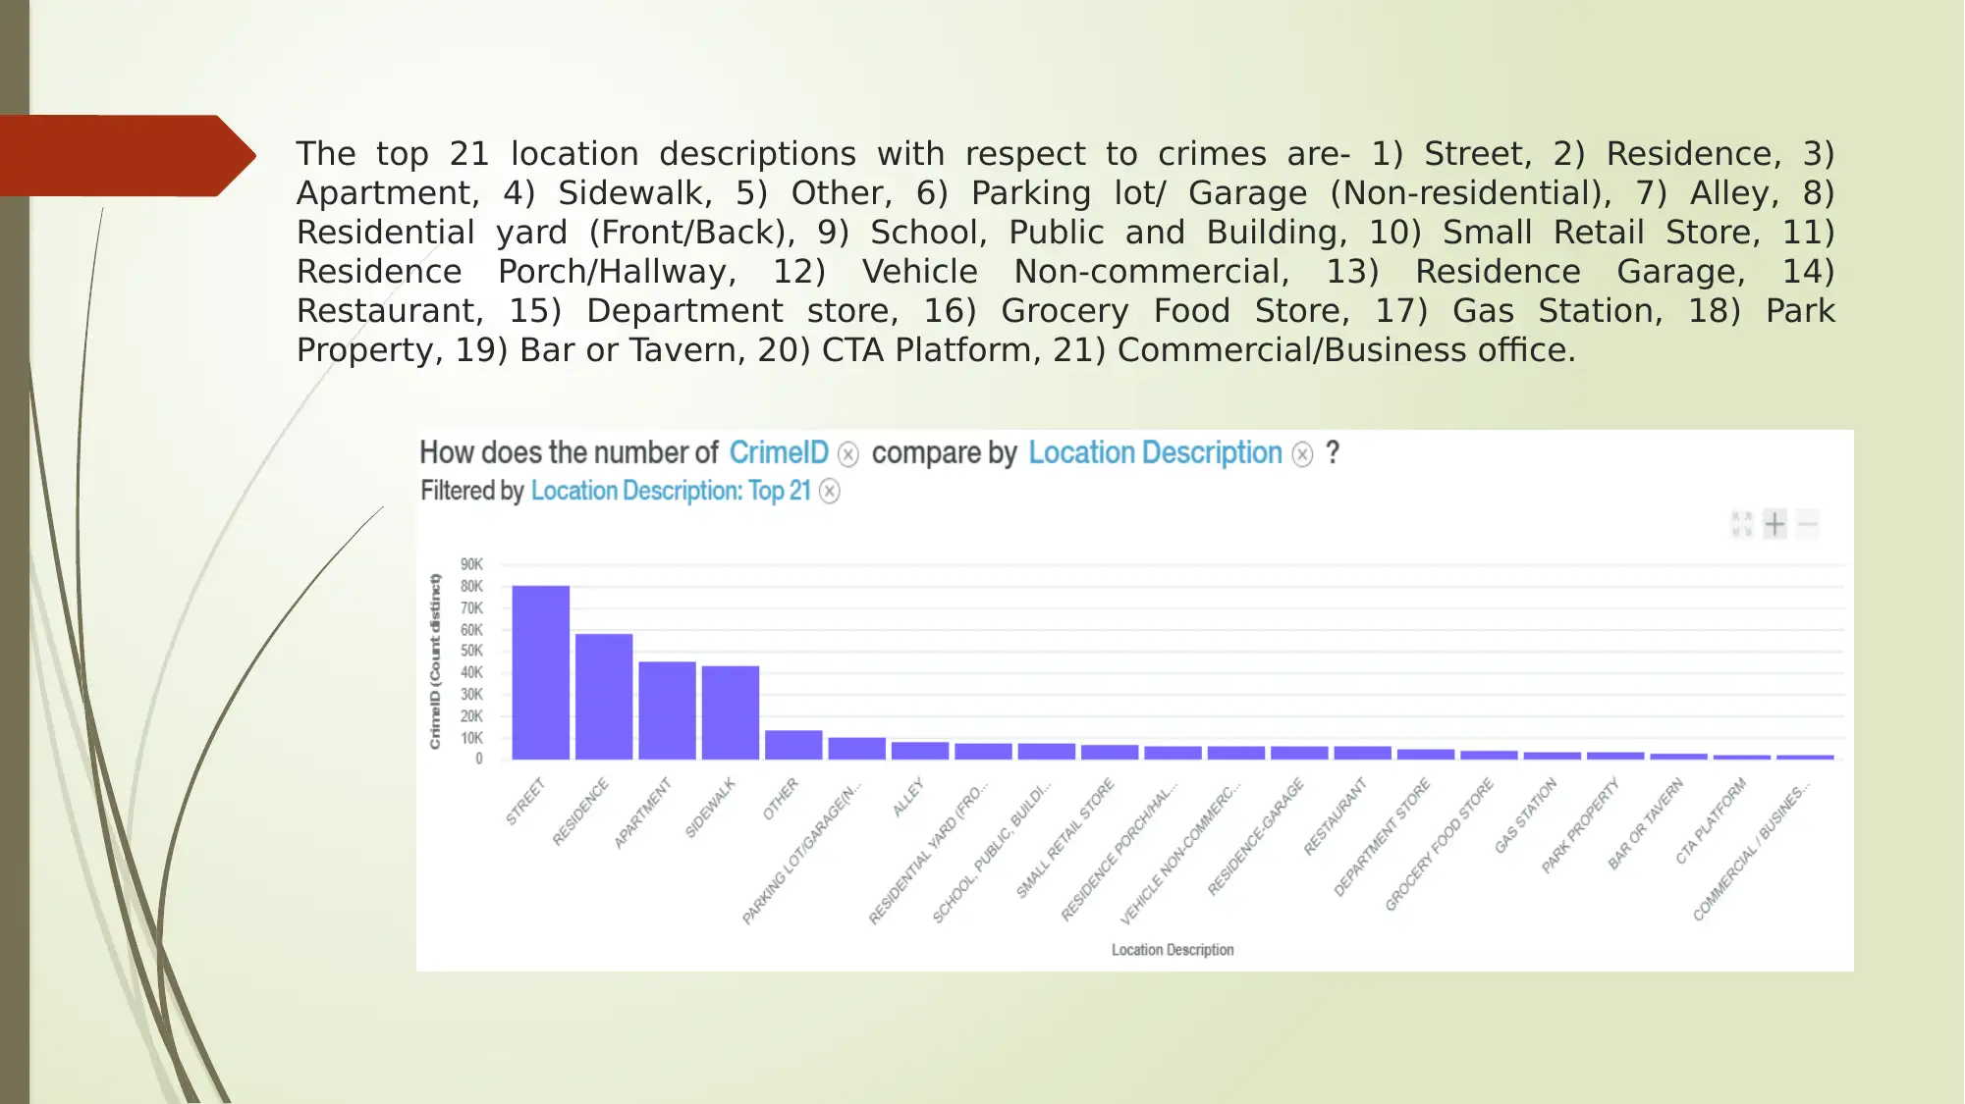Click the CrimeID (Count distinct) axis title
The height and width of the screenshot is (1104, 1965).
click(435, 661)
